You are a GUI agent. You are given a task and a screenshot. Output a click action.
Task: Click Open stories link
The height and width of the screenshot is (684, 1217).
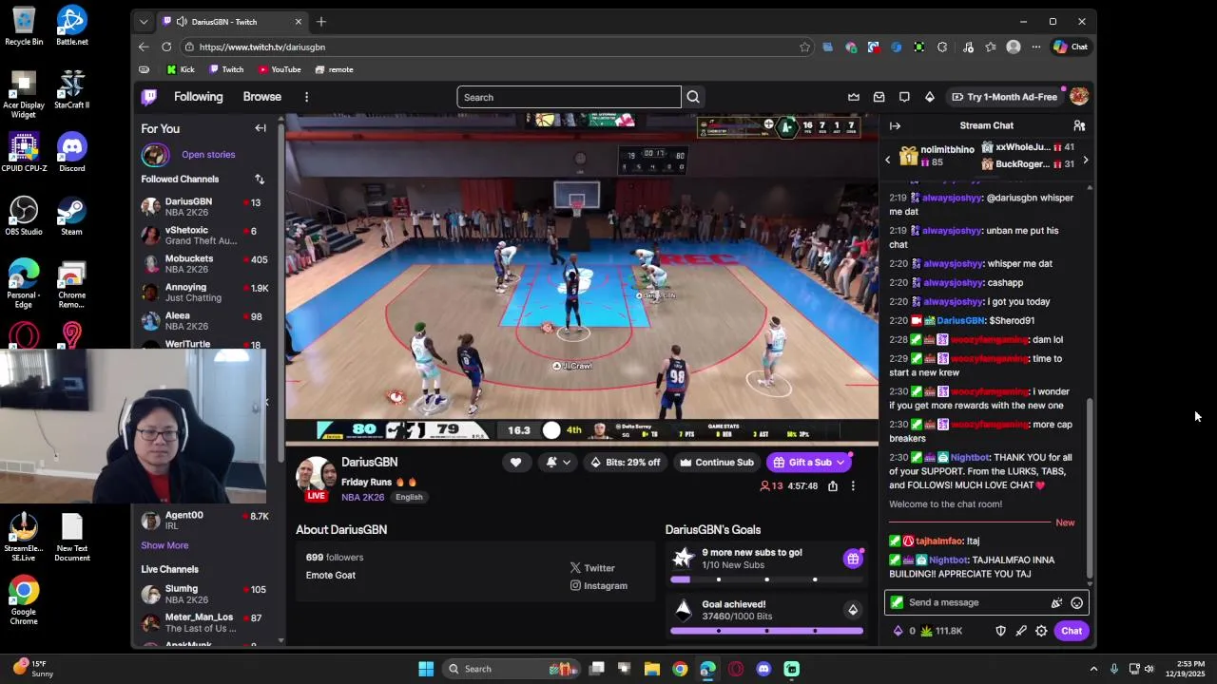coord(208,155)
